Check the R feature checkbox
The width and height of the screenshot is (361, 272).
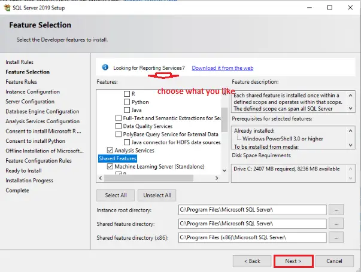coord(127,94)
